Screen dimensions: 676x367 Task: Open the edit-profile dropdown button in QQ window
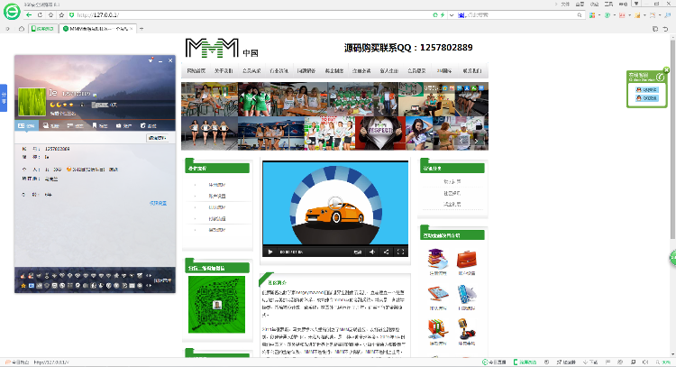pyautogui.click(x=157, y=138)
